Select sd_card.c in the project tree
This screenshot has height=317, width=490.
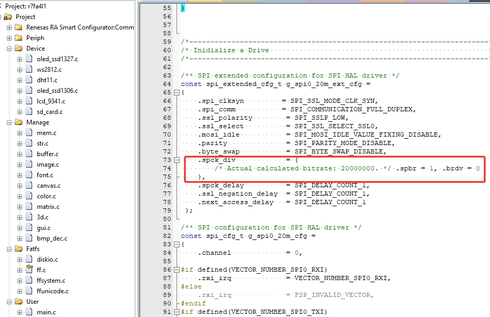pos(50,112)
